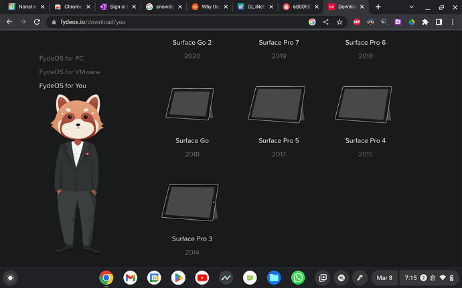Open Google Drive extension

pos(412,22)
